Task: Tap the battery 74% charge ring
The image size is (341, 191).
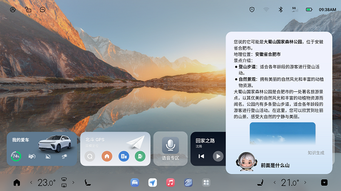Action: coord(16,156)
